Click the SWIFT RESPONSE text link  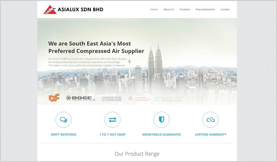click(x=63, y=134)
